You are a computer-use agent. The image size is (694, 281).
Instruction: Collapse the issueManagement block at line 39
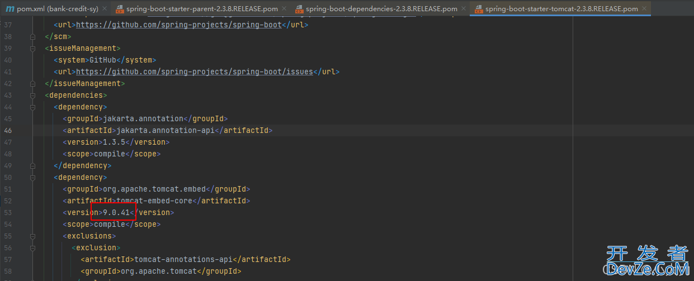[x=32, y=48]
